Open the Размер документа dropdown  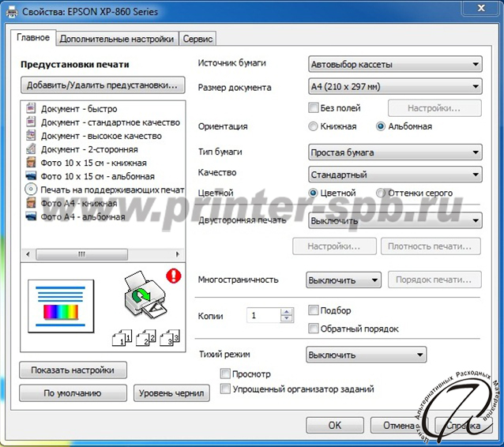(x=395, y=86)
